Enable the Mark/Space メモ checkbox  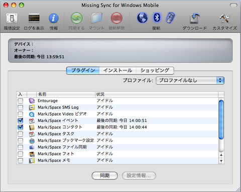tap(21, 160)
